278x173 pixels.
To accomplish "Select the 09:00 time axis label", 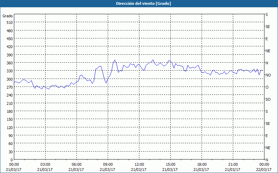I will pyautogui.click(x=108, y=165).
